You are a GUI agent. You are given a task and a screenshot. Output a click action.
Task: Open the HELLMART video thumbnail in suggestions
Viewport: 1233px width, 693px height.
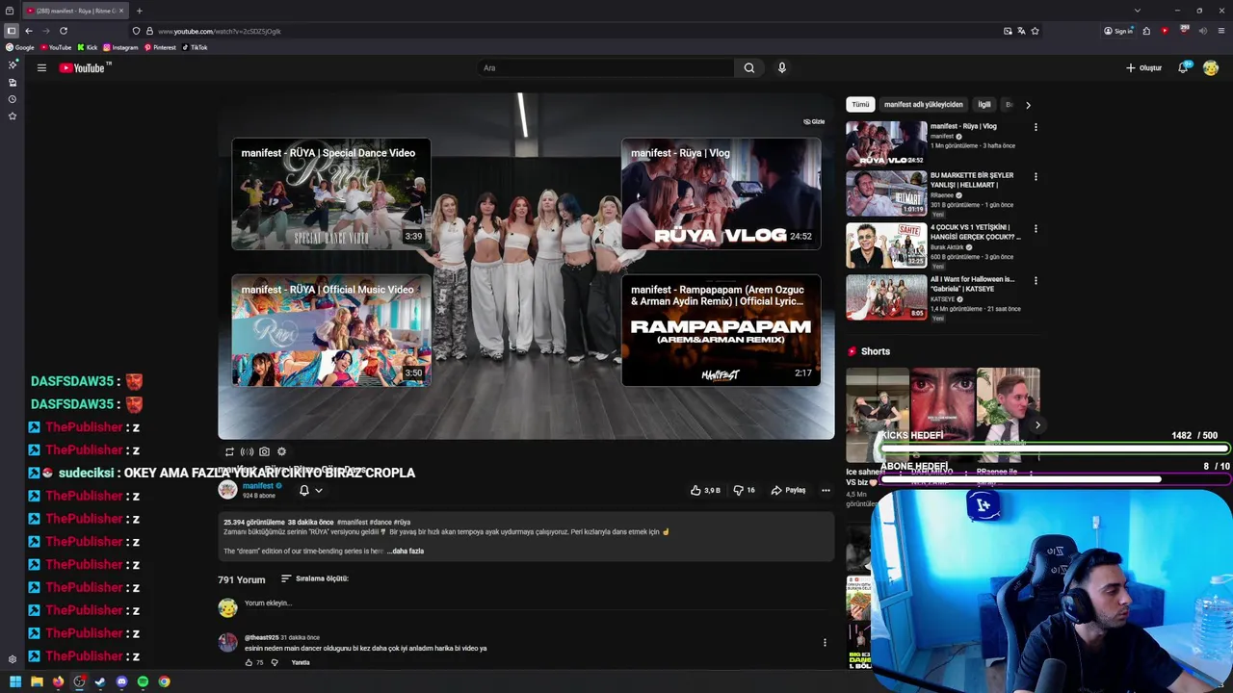(x=886, y=193)
